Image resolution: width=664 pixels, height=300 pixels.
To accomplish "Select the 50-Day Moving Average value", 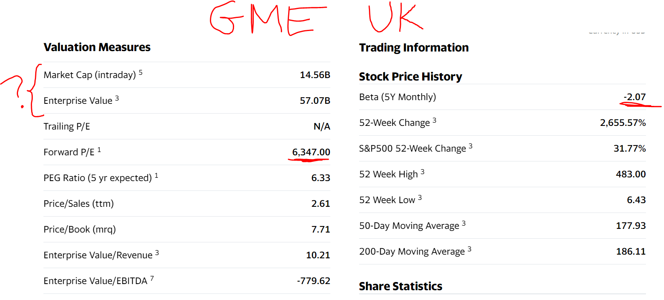I will pyautogui.click(x=631, y=226).
